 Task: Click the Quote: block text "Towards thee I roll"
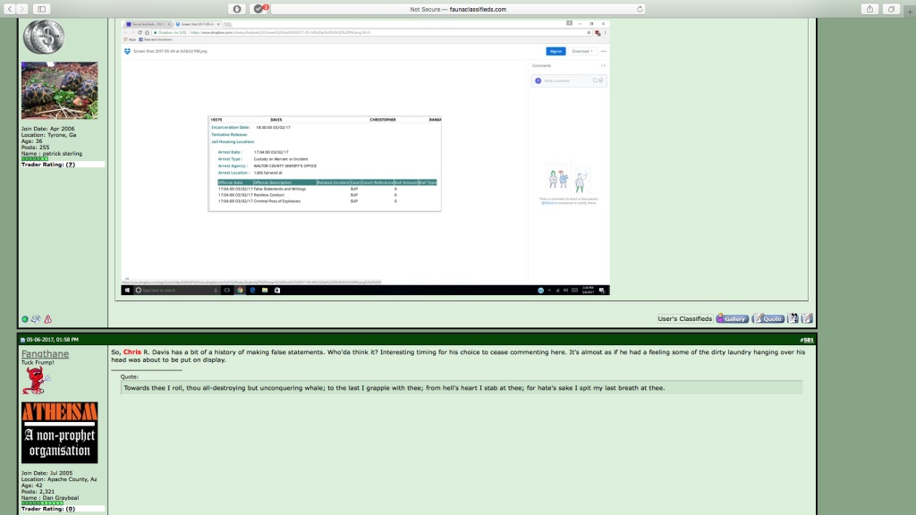[394, 388]
